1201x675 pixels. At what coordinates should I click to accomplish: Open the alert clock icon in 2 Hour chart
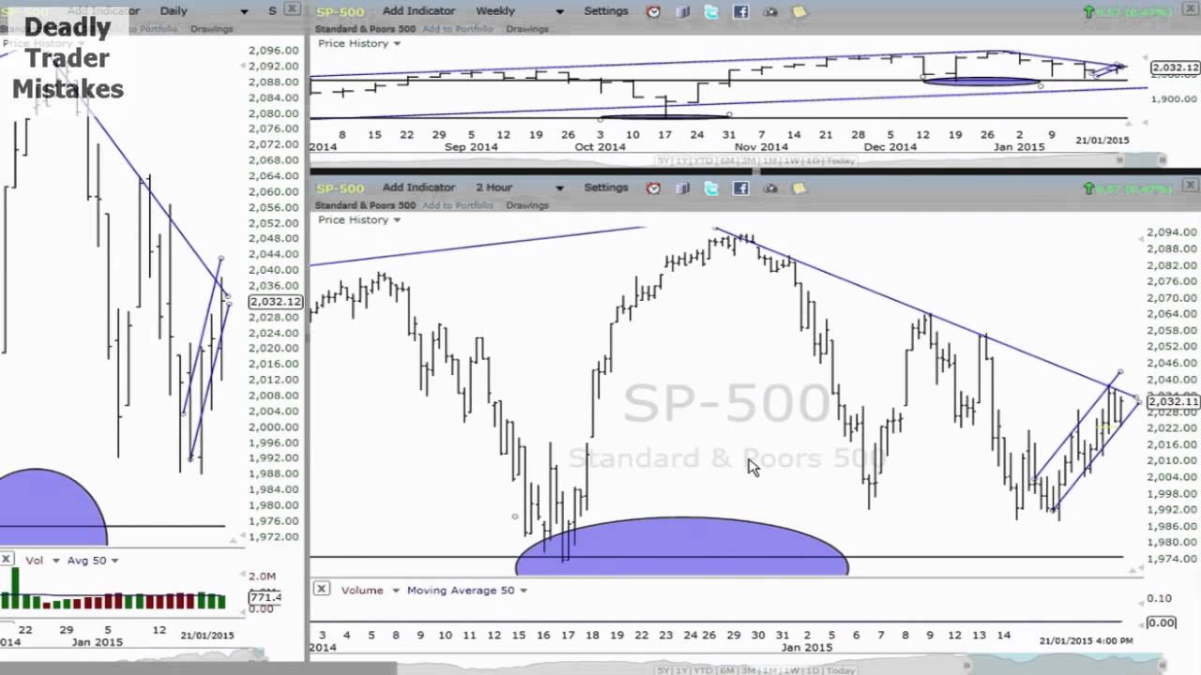click(x=654, y=188)
